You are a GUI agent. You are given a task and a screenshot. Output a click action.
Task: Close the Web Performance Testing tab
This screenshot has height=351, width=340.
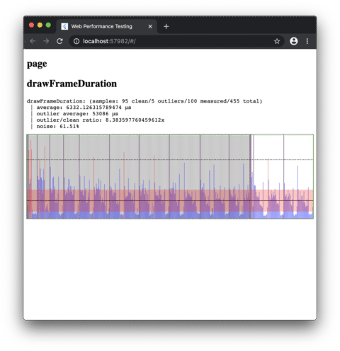(x=150, y=26)
